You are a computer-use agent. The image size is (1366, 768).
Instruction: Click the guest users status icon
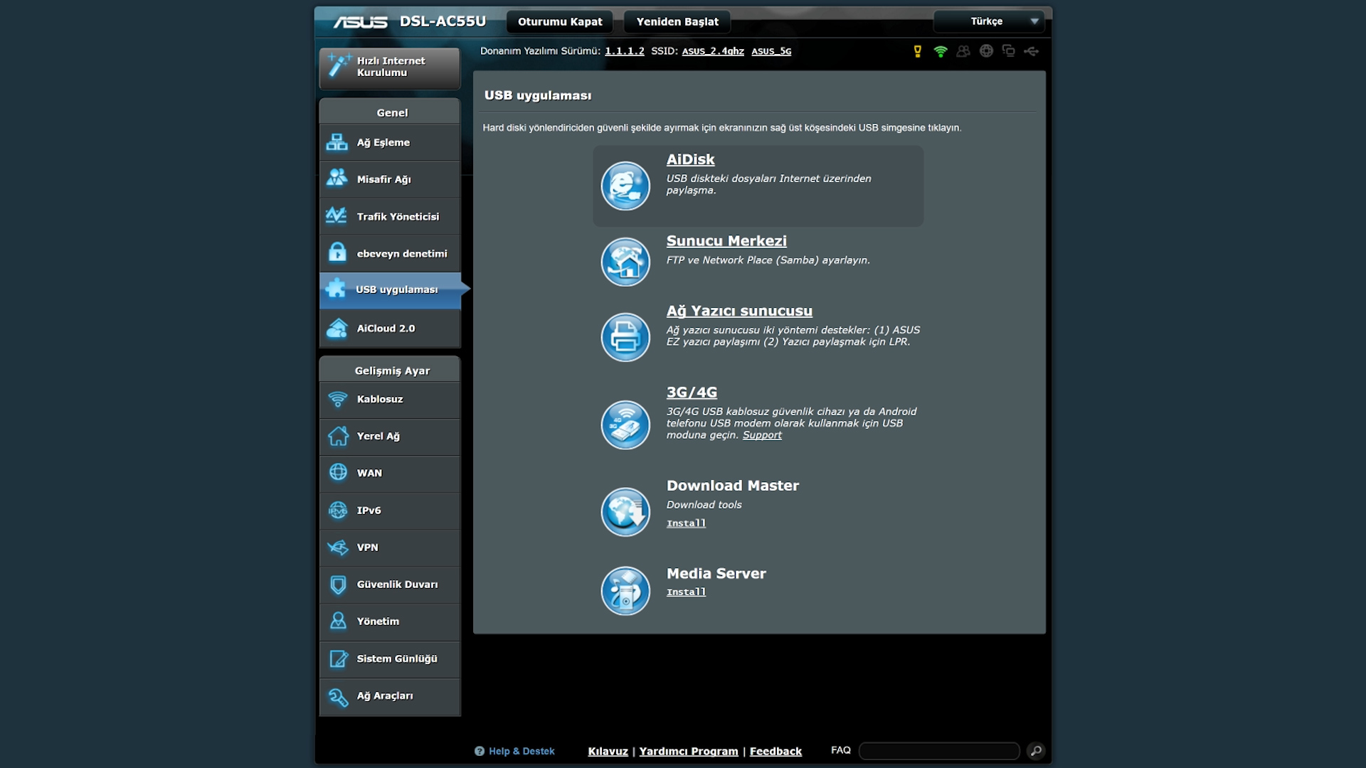pos(963,51)
